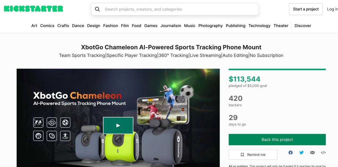
Task: Play the project video
Action: [118, 125]
